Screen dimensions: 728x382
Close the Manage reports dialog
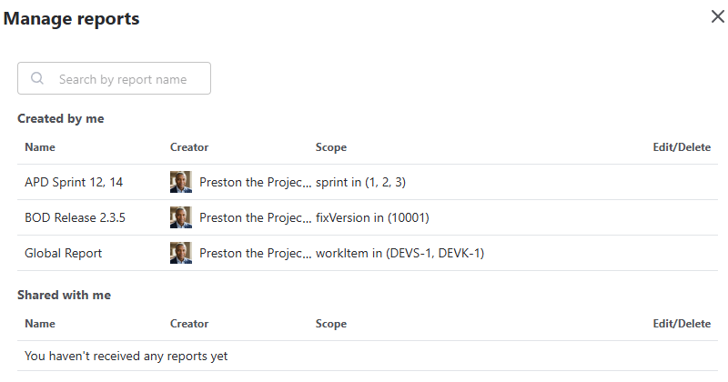(x=717, y=16)
